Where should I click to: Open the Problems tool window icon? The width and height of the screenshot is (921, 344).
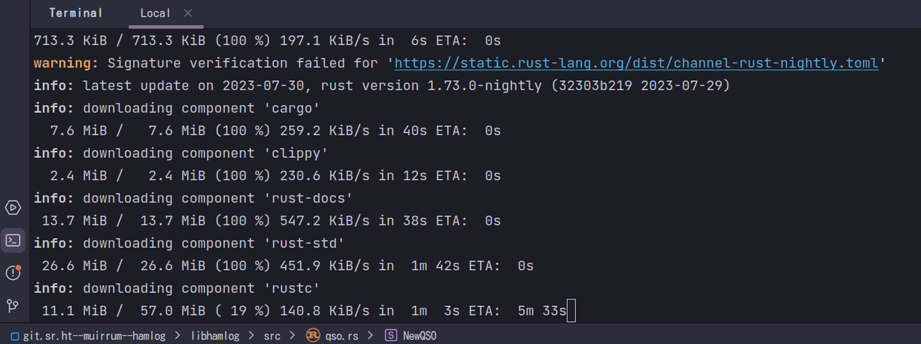pos(12,273)
